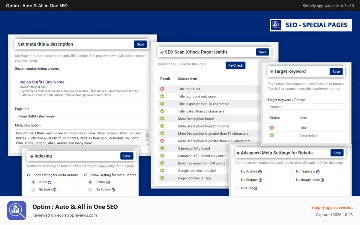Screen dimensions: 360x225
Task: Save Advanced Meta Settings for Robots
Action: [337, 153]
